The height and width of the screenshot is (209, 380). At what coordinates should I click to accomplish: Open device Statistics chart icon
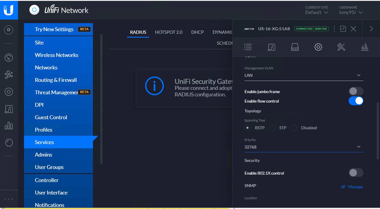365,47
